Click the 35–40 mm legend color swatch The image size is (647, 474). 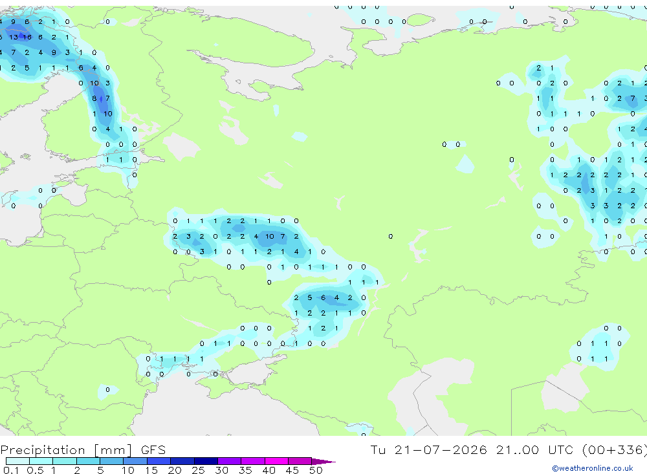click(253, 461)
